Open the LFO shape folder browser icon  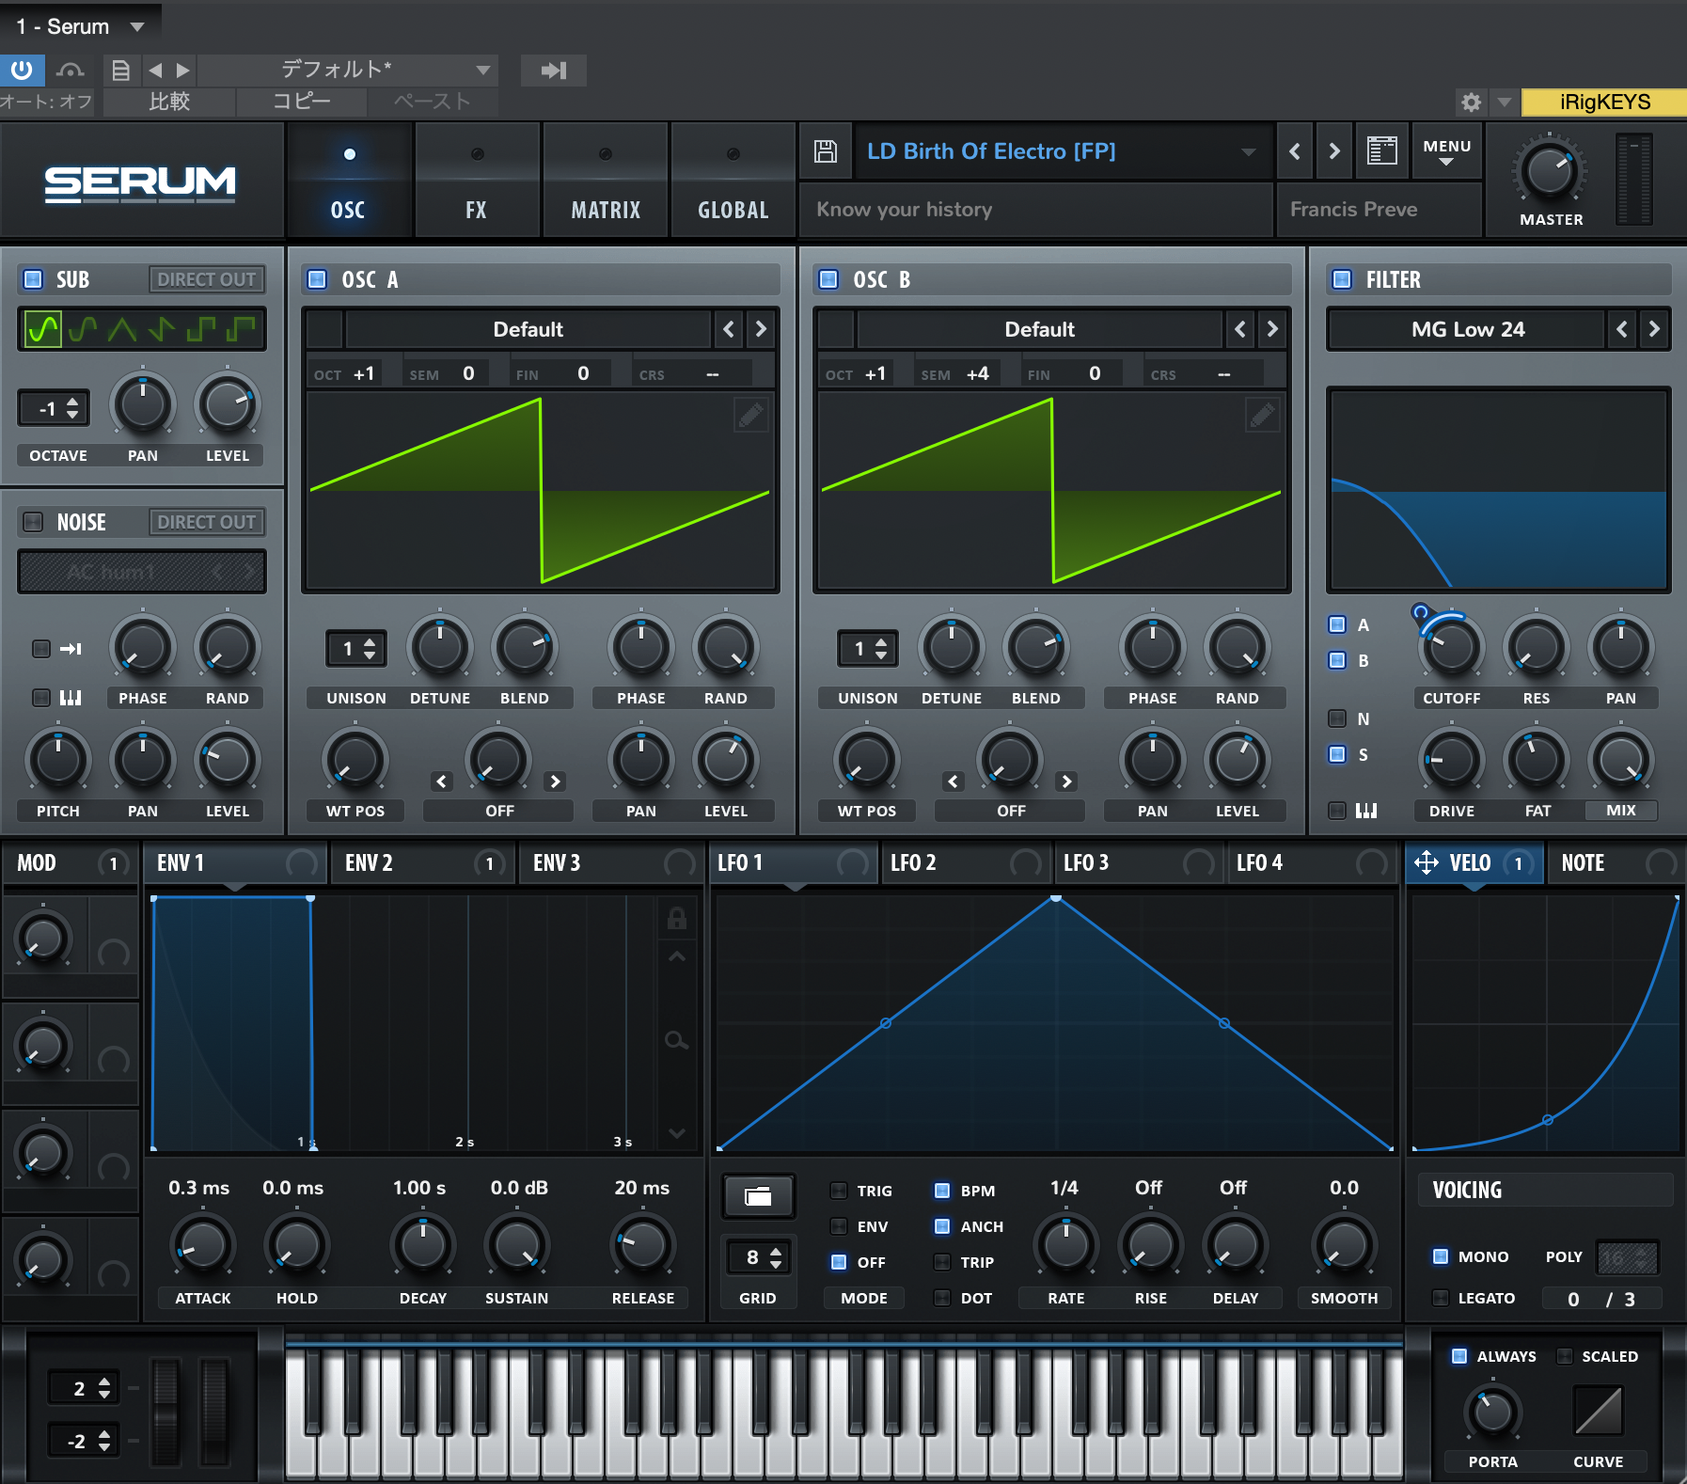click(x=758, y=1196)
